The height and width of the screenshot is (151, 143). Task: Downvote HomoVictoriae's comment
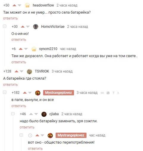click(x=28, y=27)
